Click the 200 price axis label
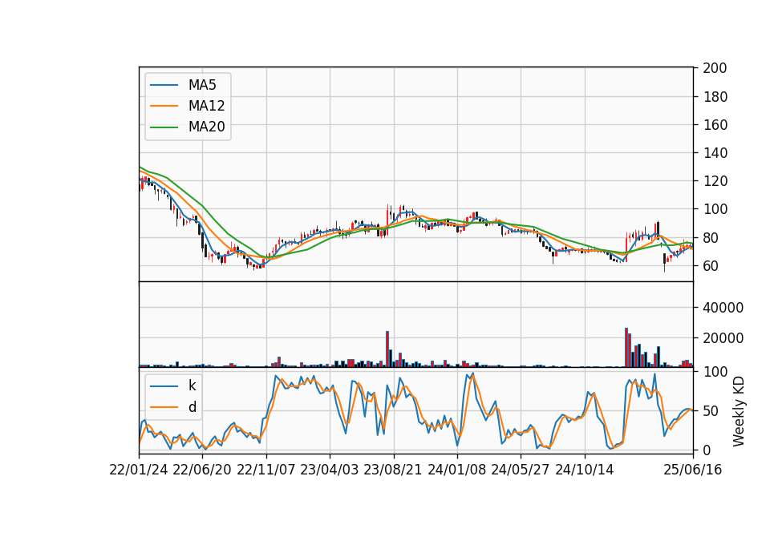This screenshot has height=553, width=770. [x=715, y=68]
